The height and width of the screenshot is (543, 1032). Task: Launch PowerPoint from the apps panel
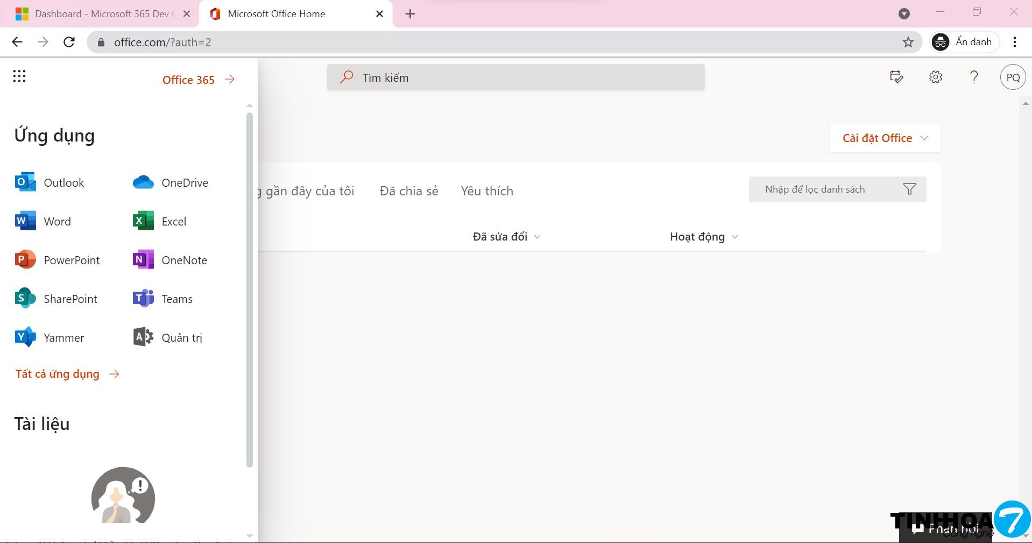(57, 260)
